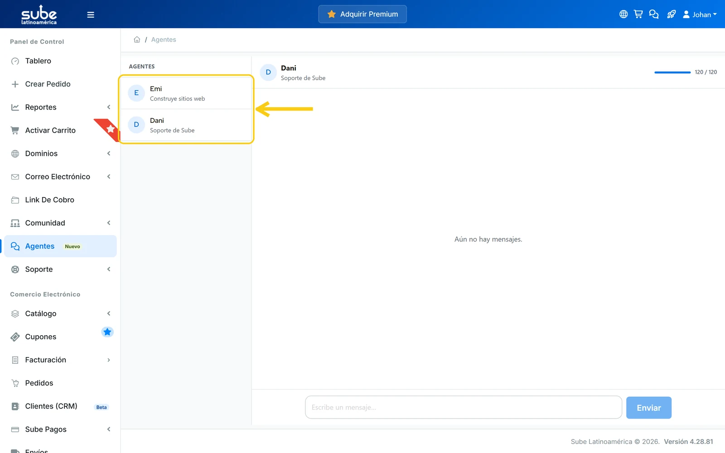This screenshot has height=453, width=725.
Task: Click the Versión 4.28.81 footer text
Action: [688, 442]
